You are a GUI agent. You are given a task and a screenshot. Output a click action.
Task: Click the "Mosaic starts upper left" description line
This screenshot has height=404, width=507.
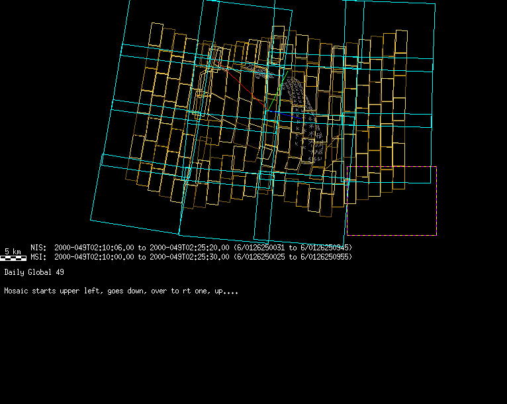[120, 291]
